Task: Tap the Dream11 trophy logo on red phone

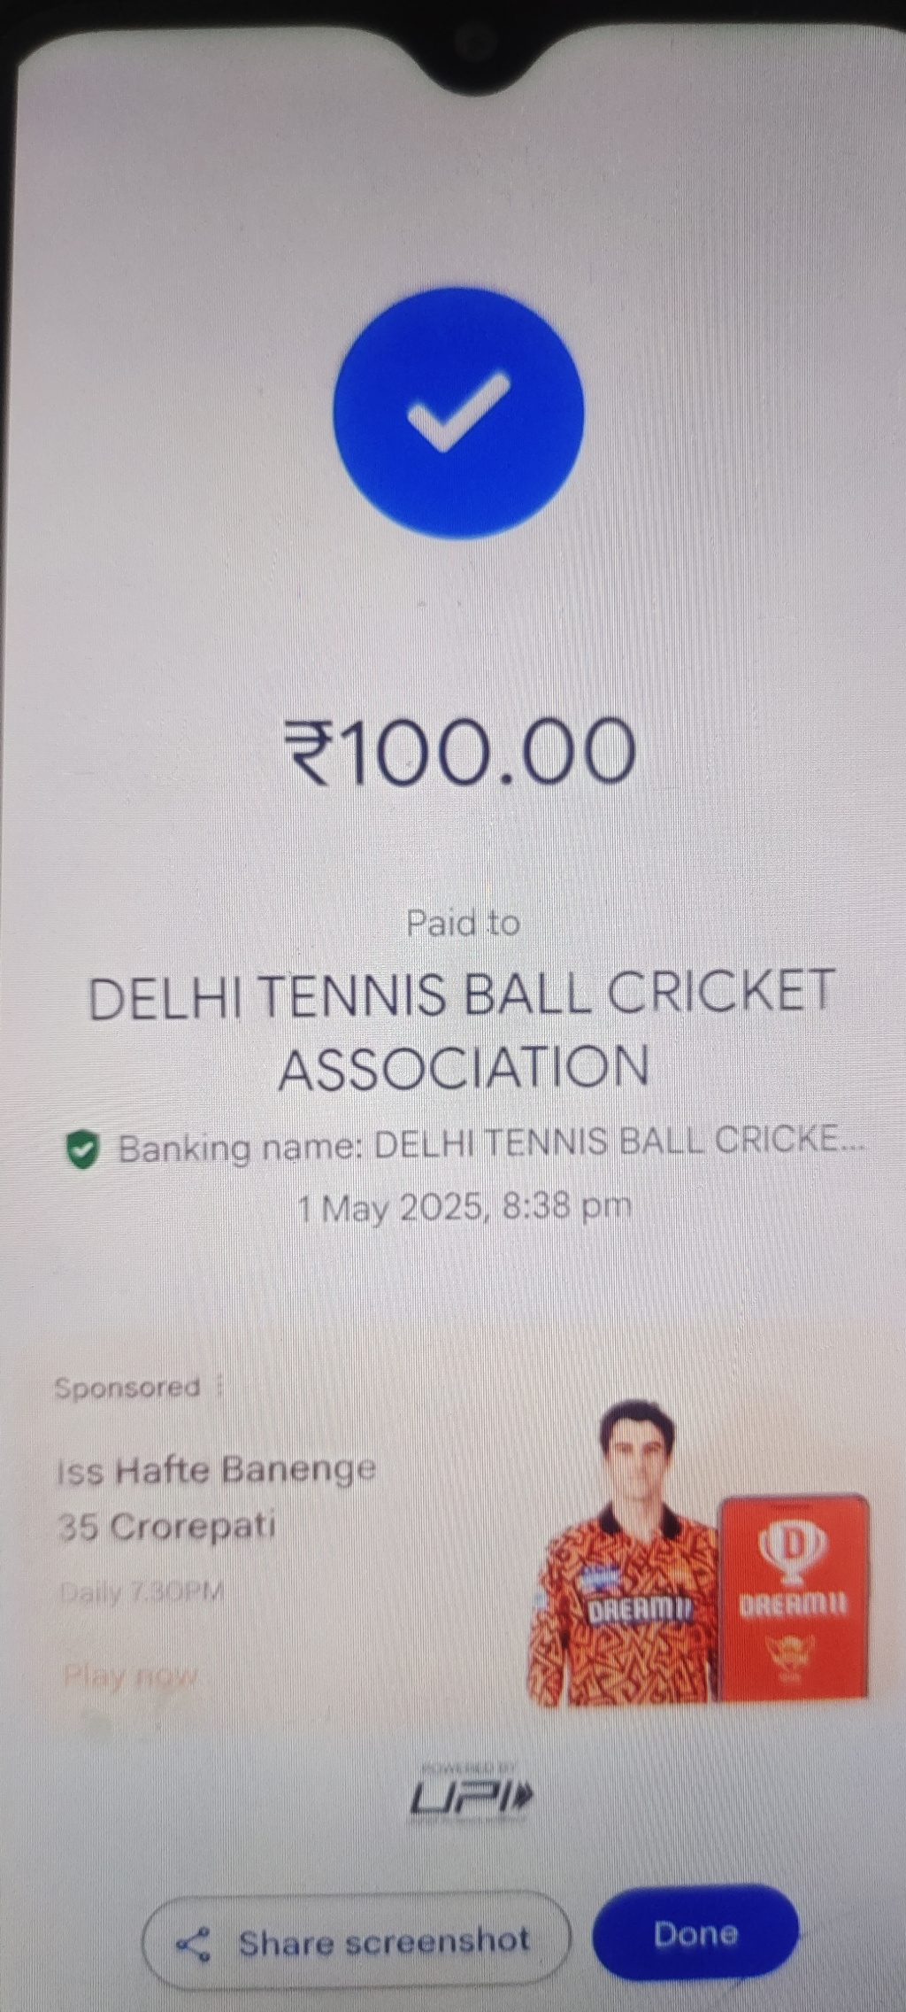Action: (x=792, y=1552)
